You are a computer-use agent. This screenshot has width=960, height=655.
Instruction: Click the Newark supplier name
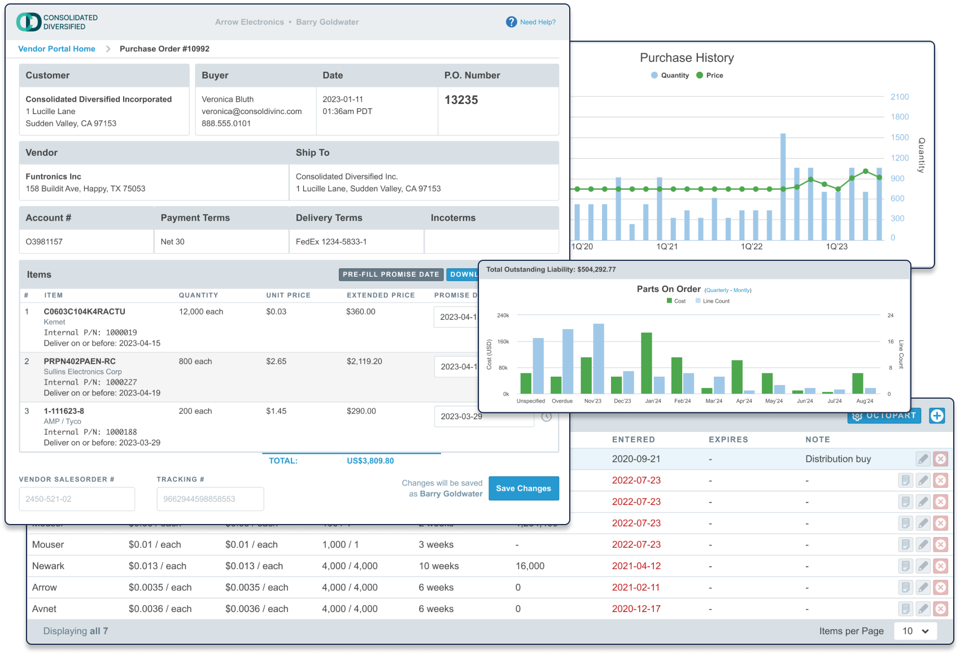[x=48, y=566]
